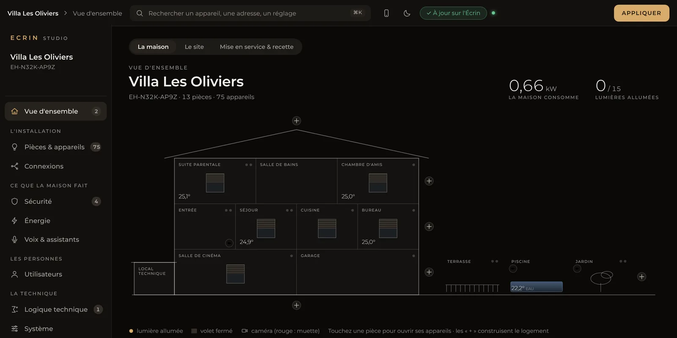Click the Entrée camera icon
Viewport: 677px width, 338px height.
tap(229, 243)
